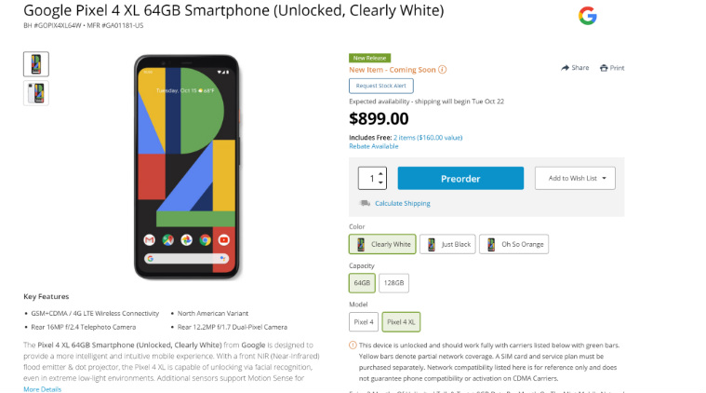Select the second product thumbnail image

click(36, 93)
